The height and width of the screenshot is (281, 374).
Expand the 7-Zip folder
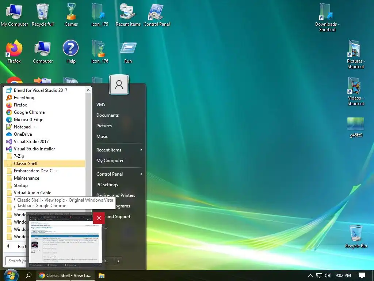pos(45,156)
